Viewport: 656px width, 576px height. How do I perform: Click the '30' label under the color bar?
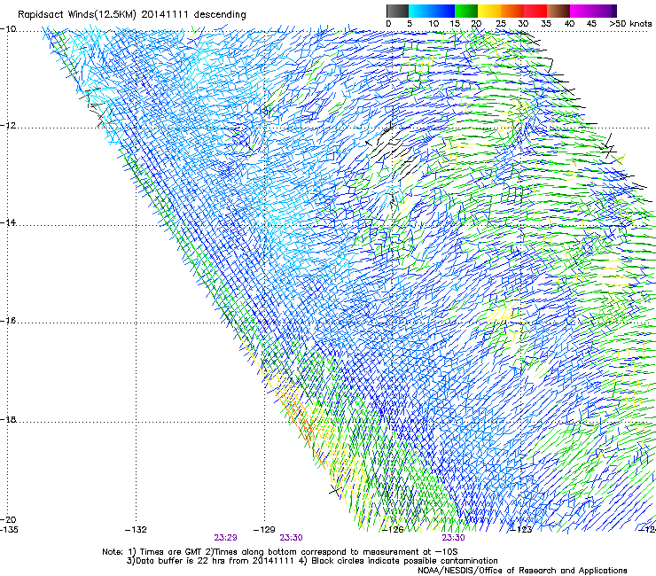523,24
